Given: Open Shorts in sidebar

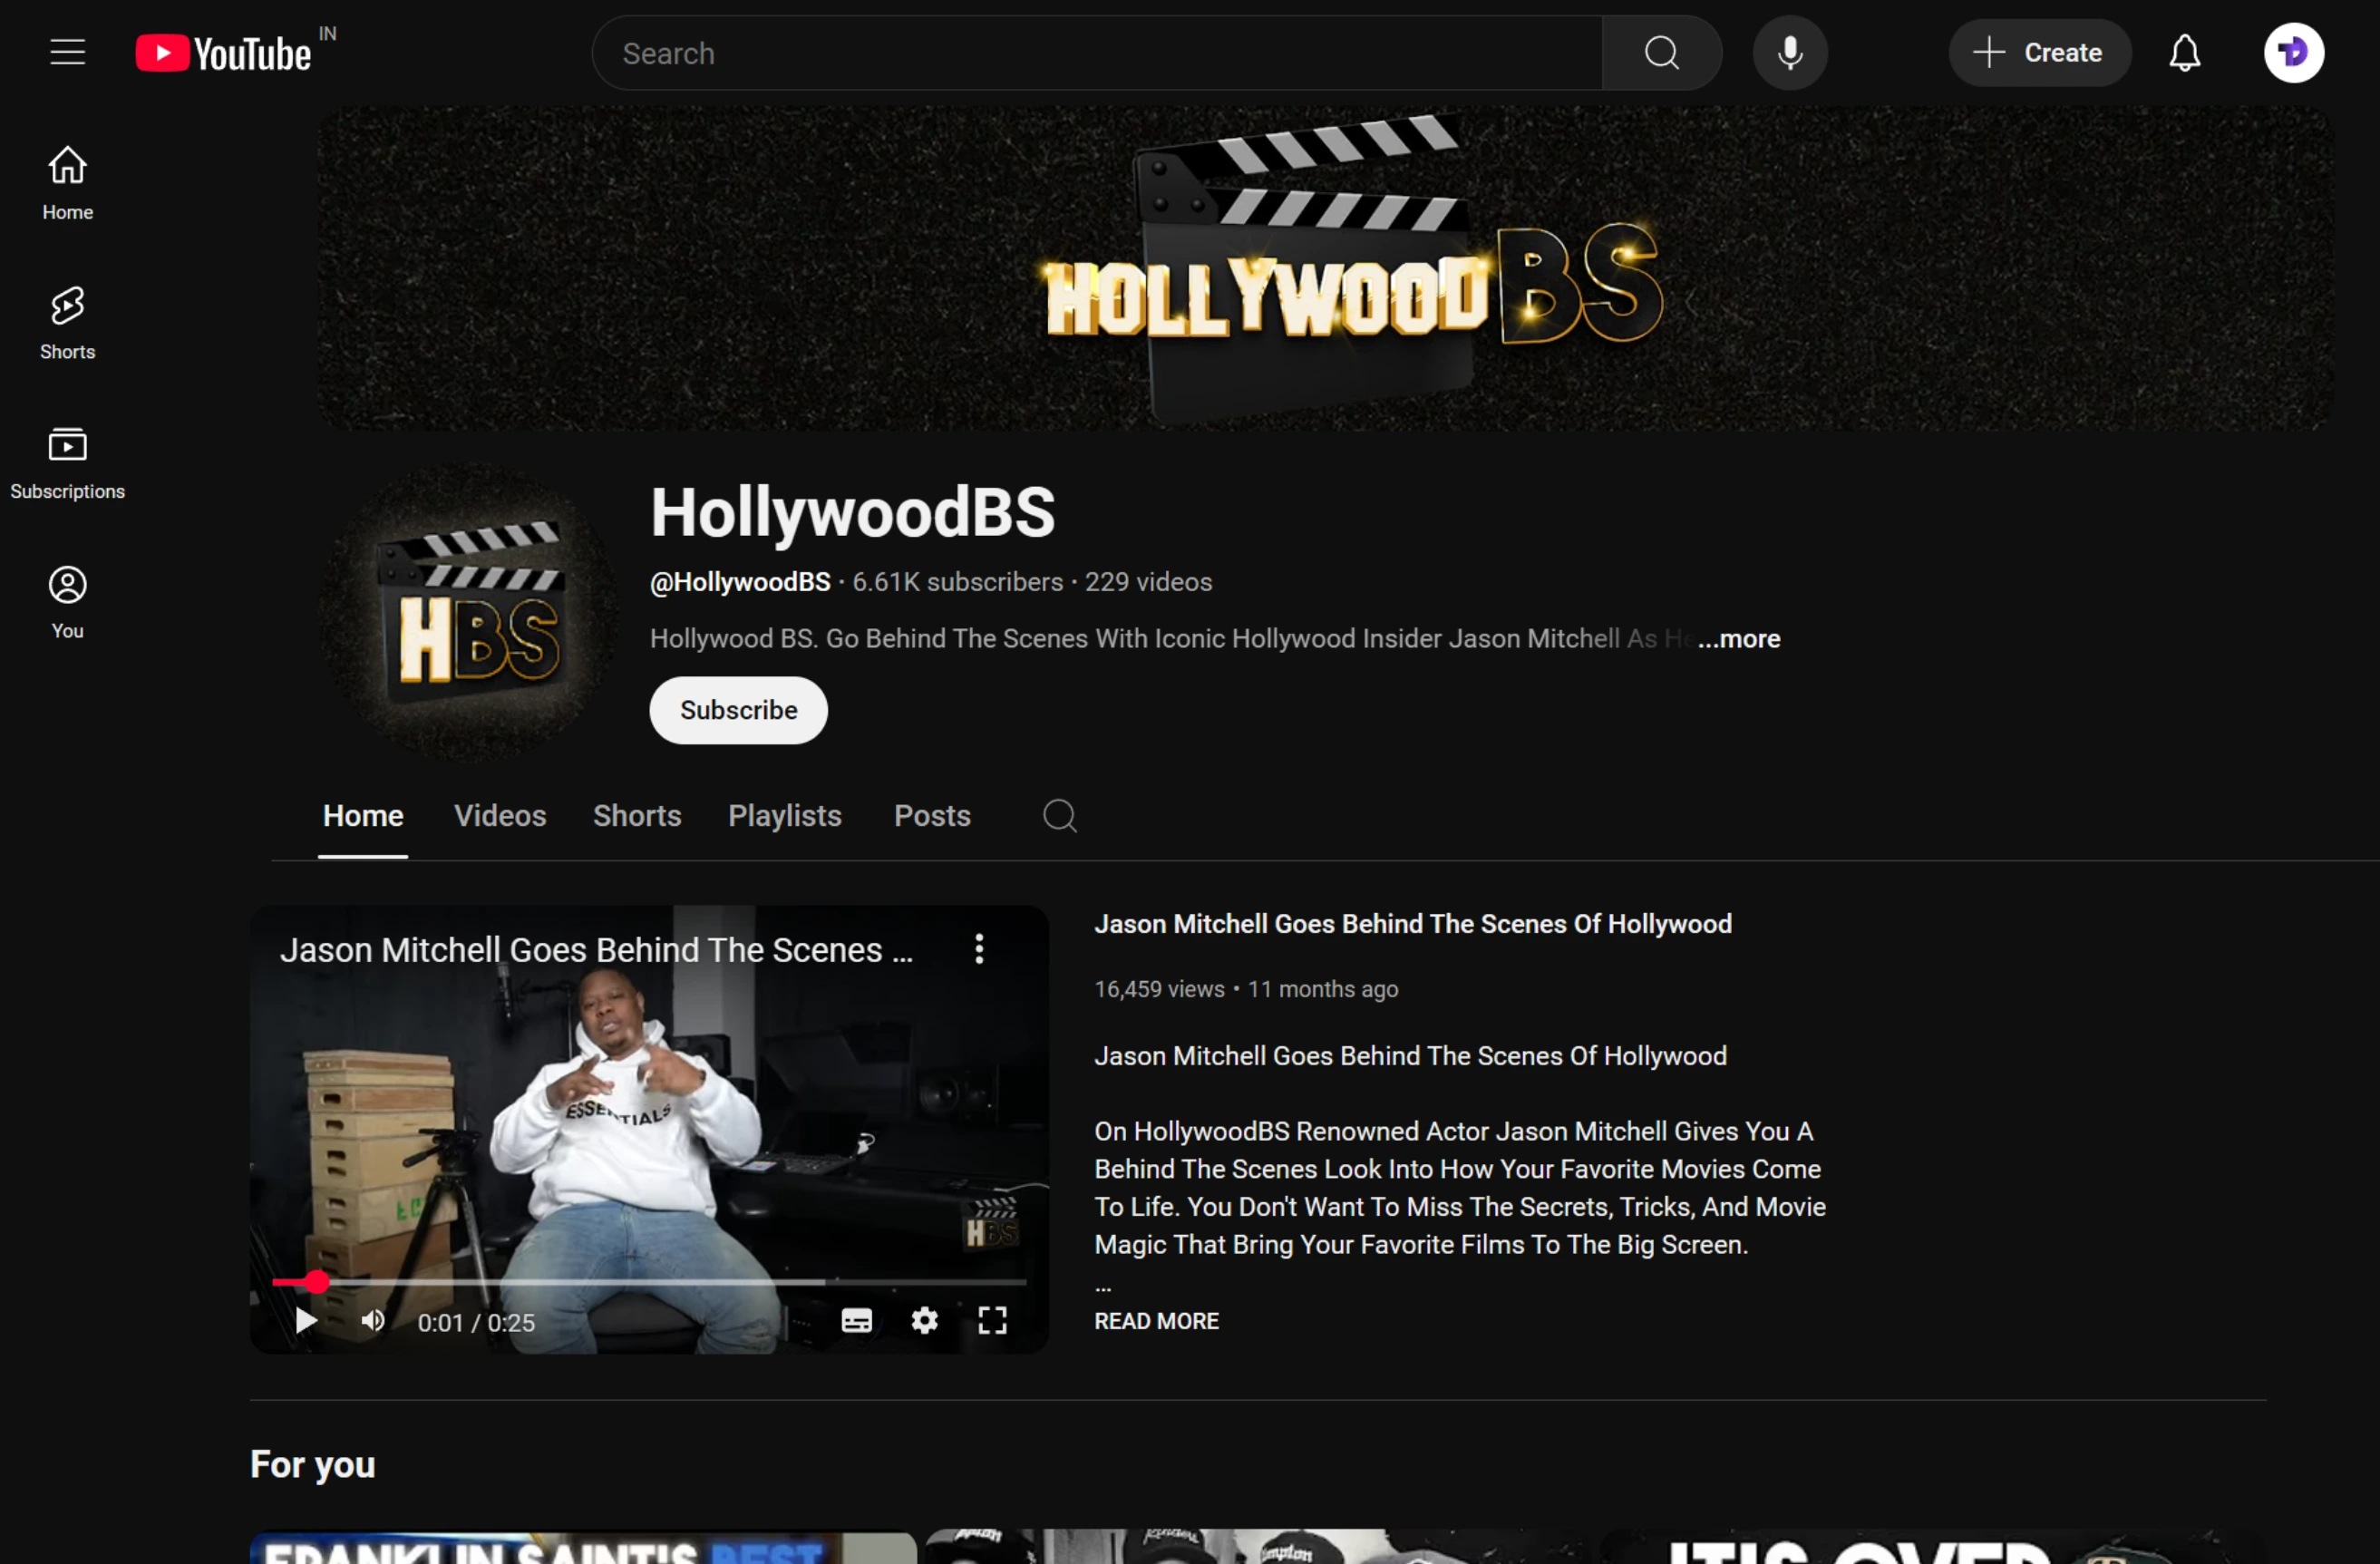Looking at the screenshot, I should [x=67, y=323].
